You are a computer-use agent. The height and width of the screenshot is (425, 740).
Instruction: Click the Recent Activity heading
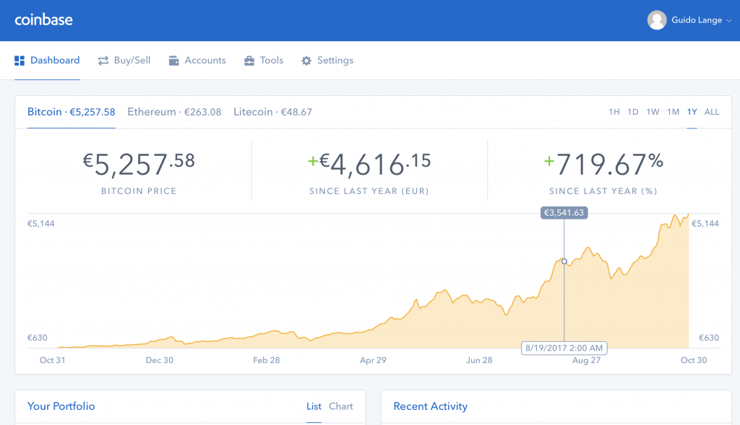431,406
